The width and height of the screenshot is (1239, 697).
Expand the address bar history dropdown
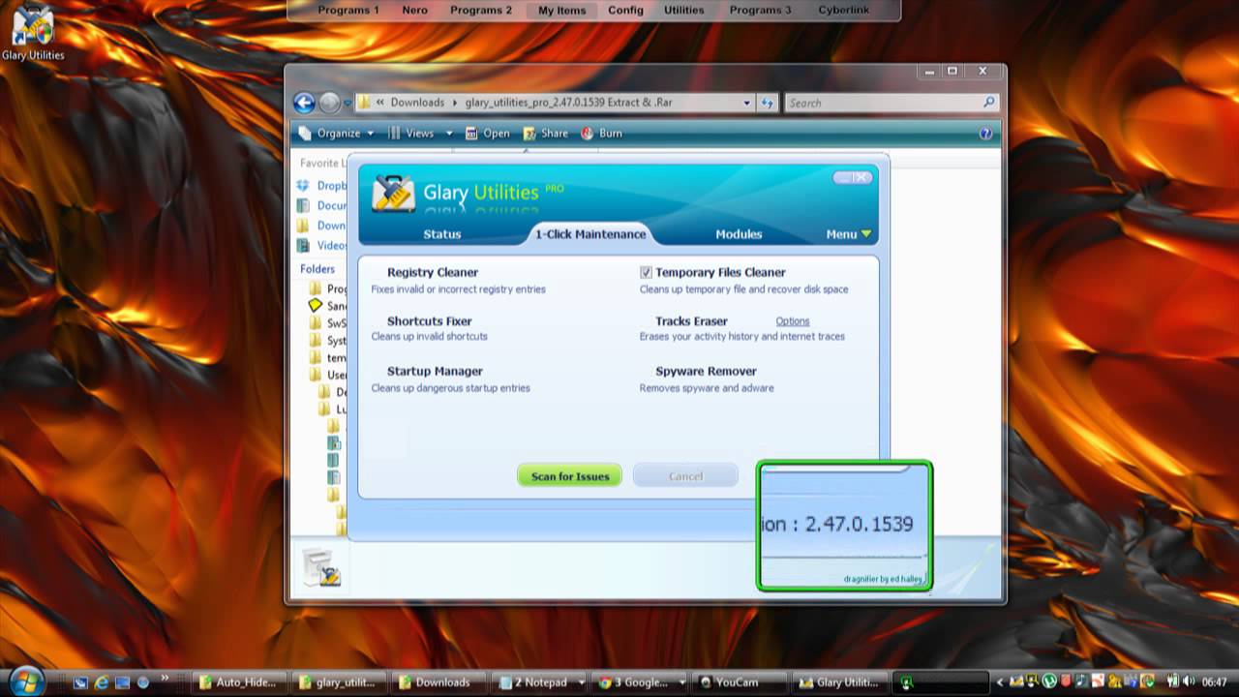click(746, 103)
